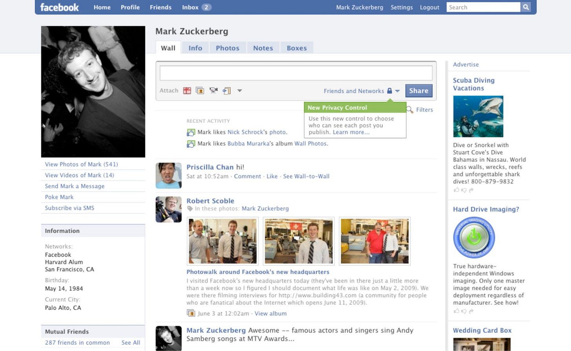Image resolution: width=571 pixels, height=351 pixels.
Task: Share the Wedding Card Box ad
Action: click(472, 350)
